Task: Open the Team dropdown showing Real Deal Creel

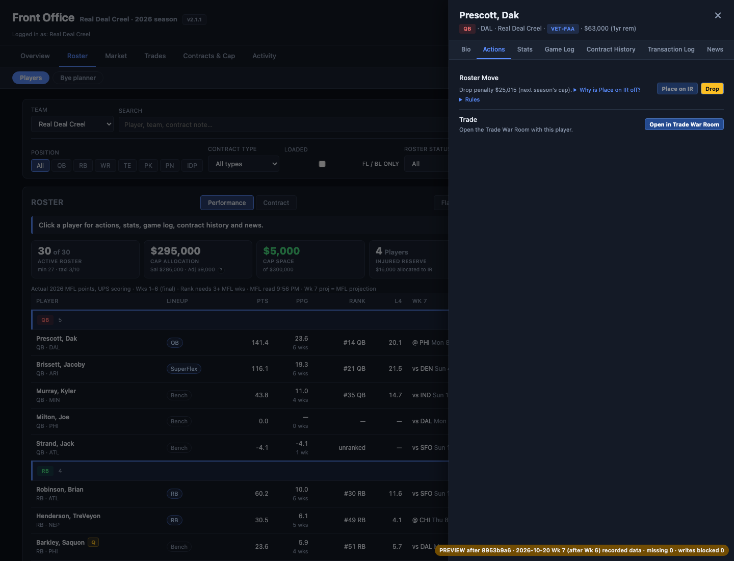Action: [72, 124]
